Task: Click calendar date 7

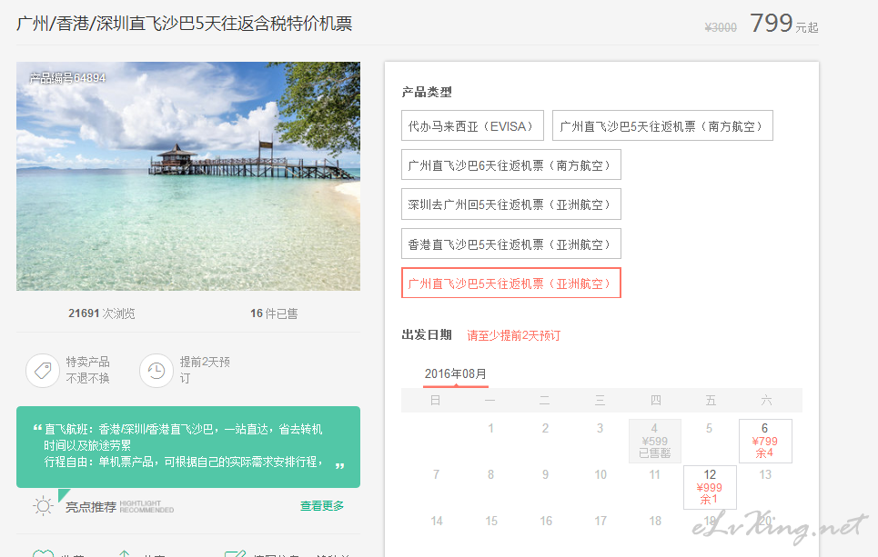Action: tap(436, 475)
